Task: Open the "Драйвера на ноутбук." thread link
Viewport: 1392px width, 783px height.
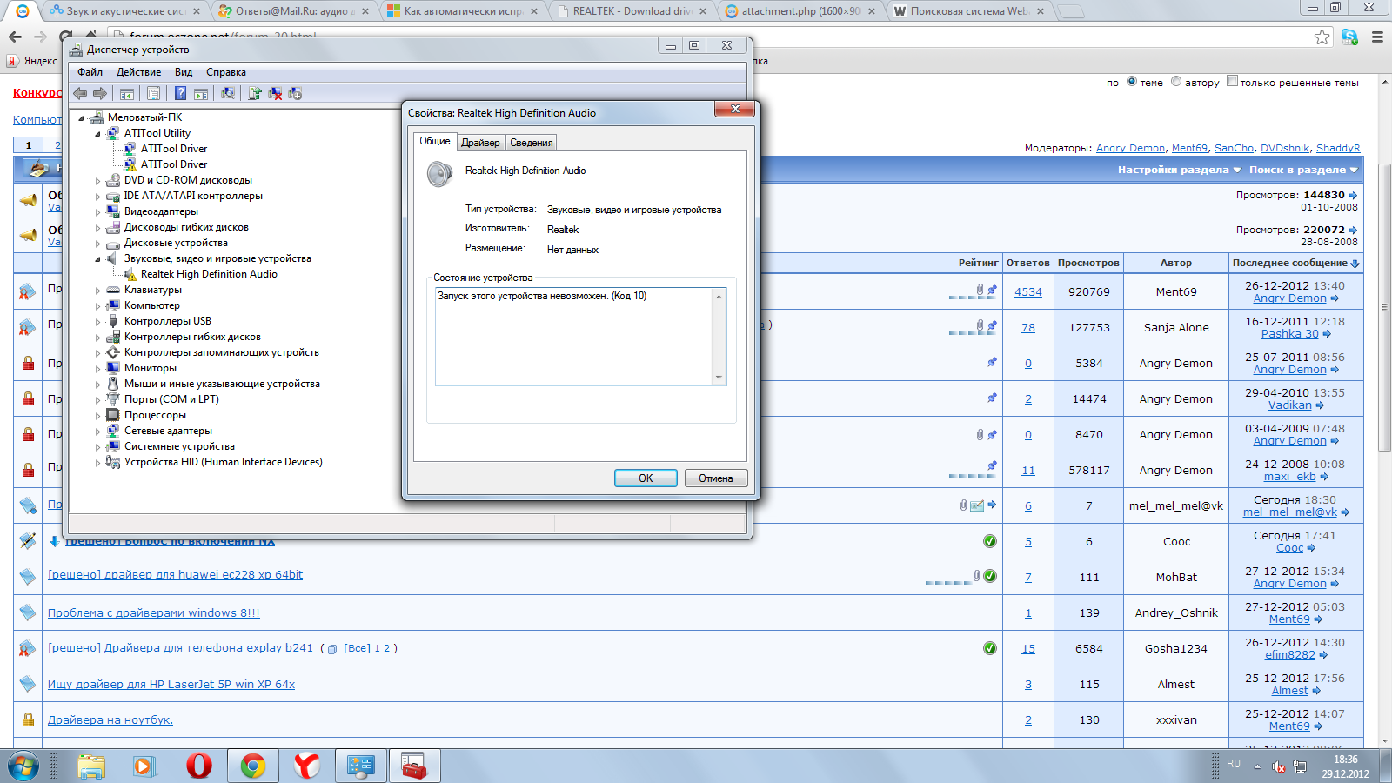Action: (x=110, y=720)
